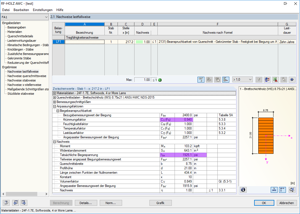Toggle the eye visibility icon in the toolbar
This screenshot has width=300, height=214.
click(292, 80)
